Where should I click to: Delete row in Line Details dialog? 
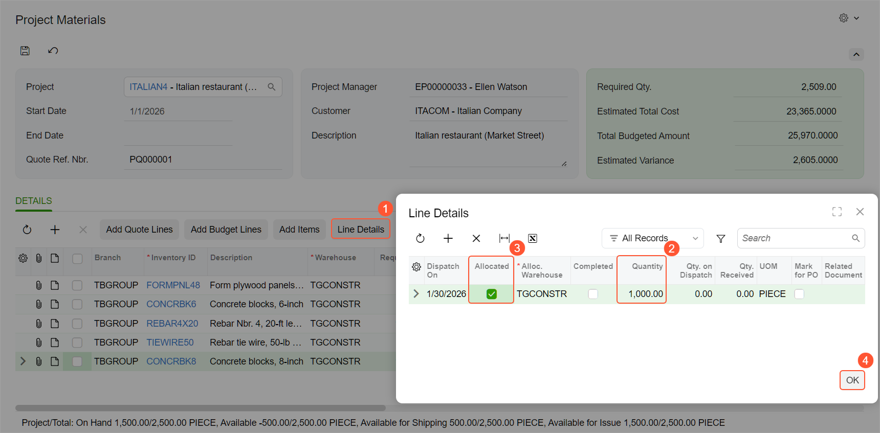pyautogui.click(x=476, y=238)
